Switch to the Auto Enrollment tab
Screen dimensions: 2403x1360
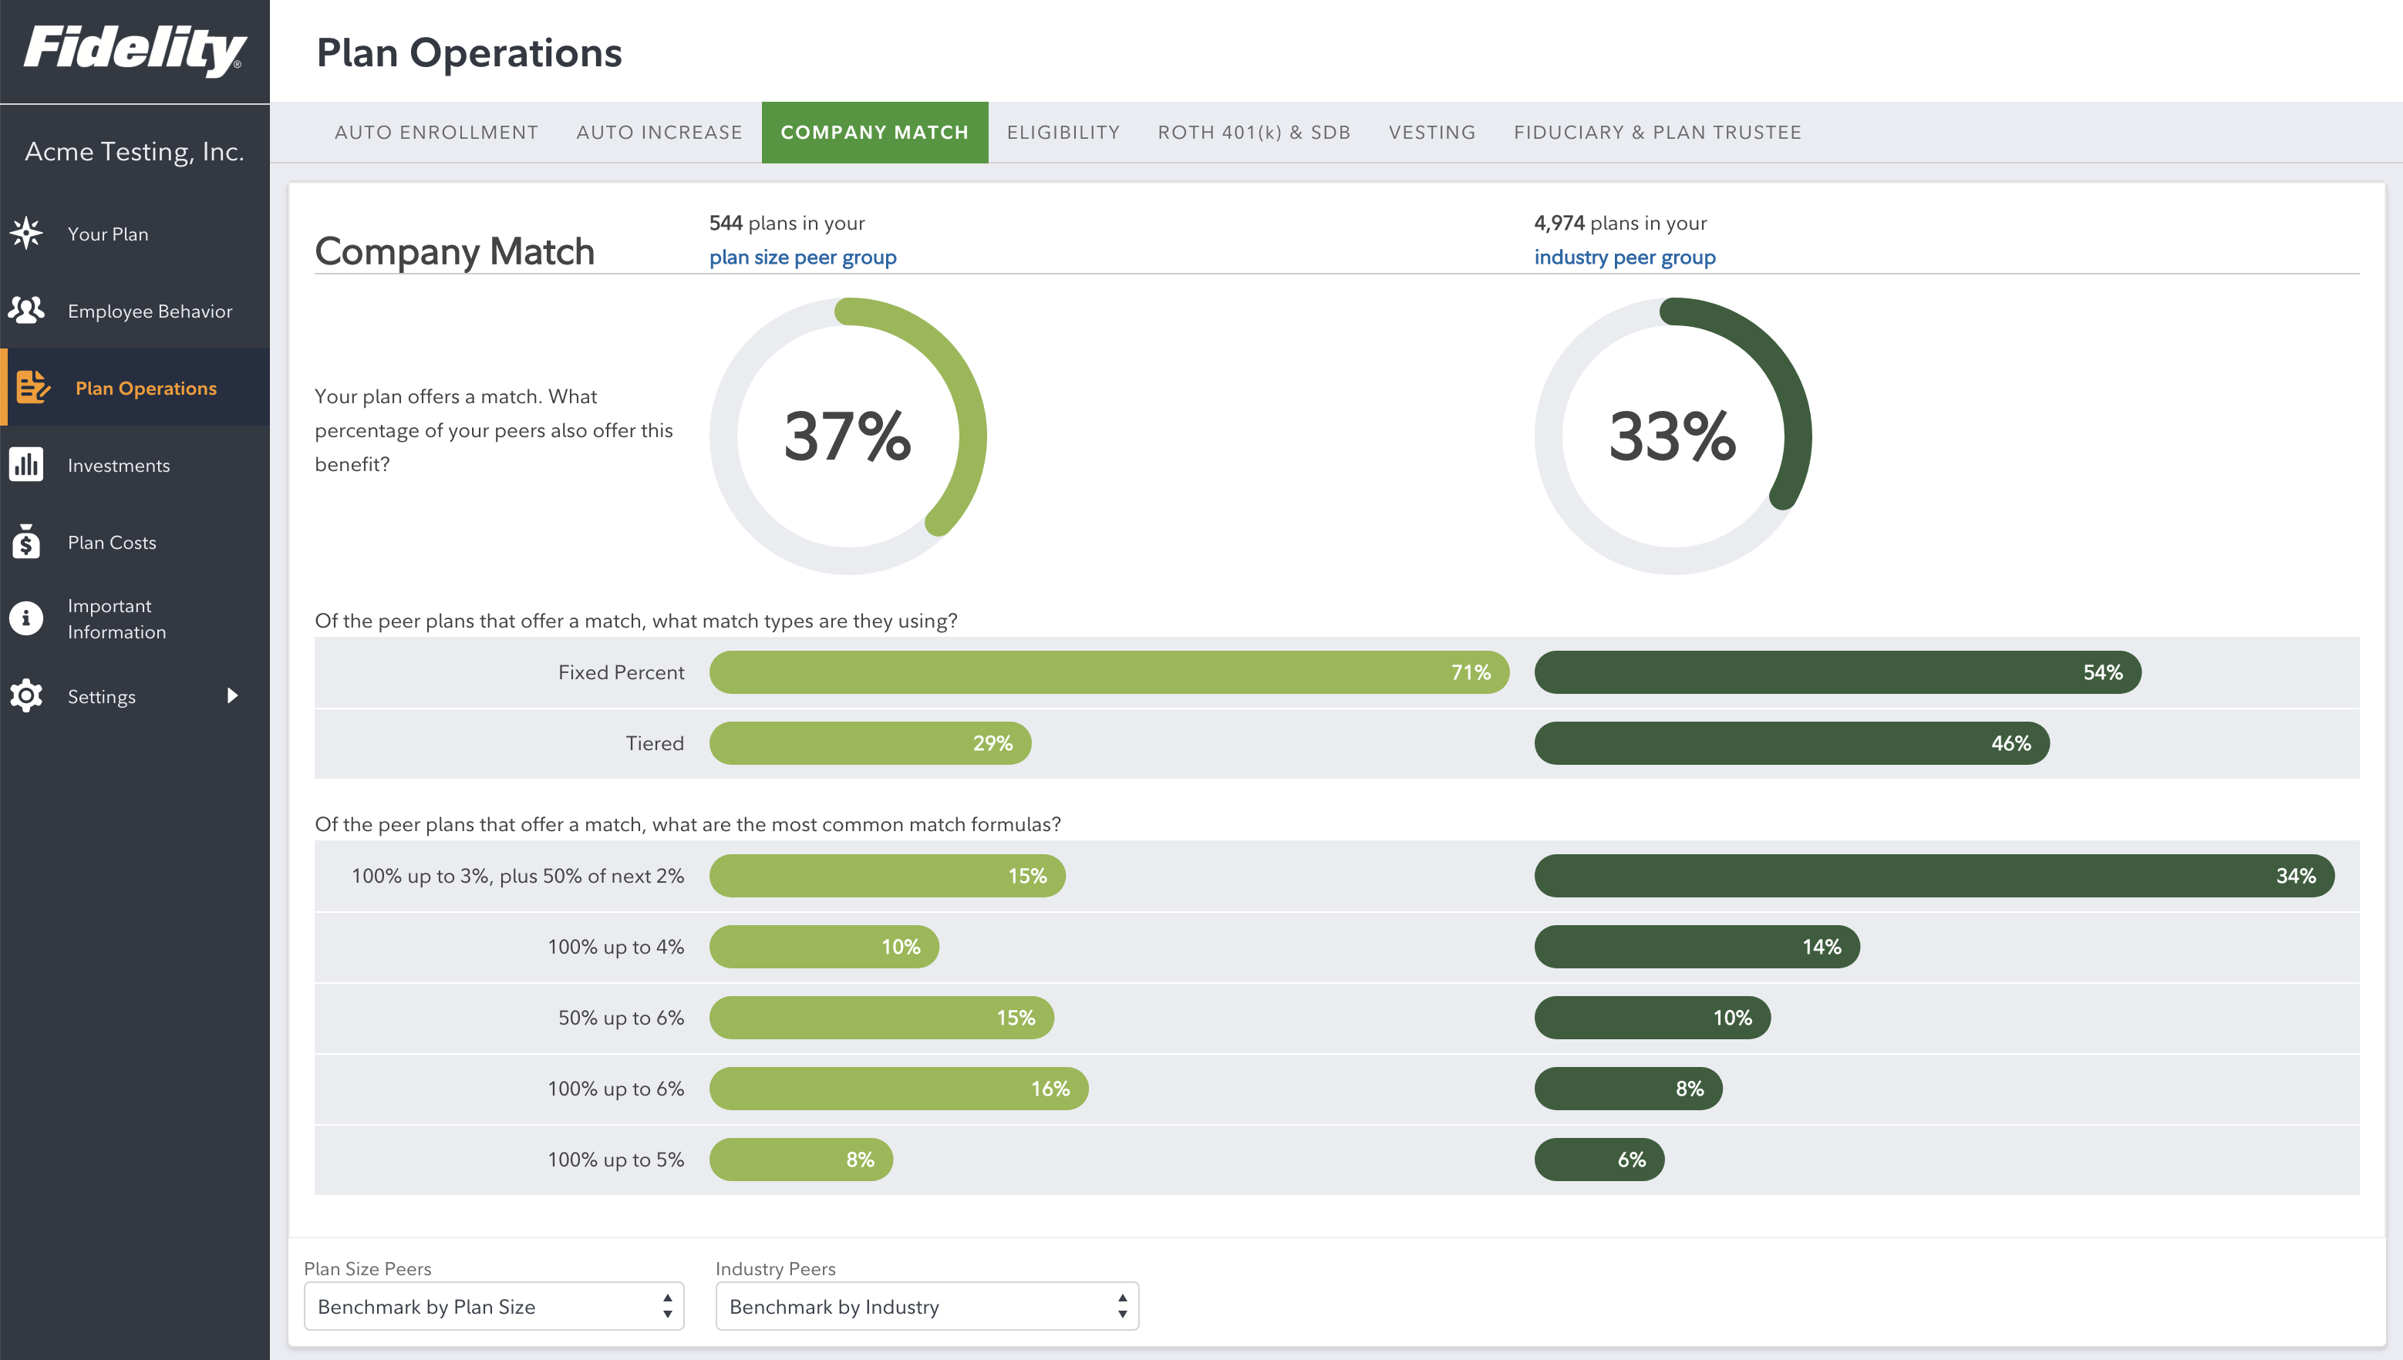click(436, 133)
